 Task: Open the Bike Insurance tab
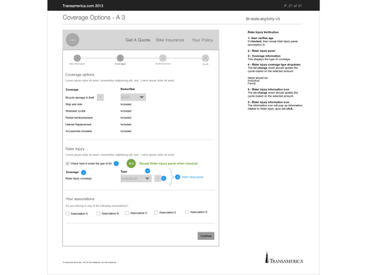click(x=170, y=40)
